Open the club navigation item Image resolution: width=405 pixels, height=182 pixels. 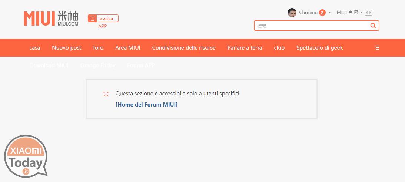click(x=279, y=48)
